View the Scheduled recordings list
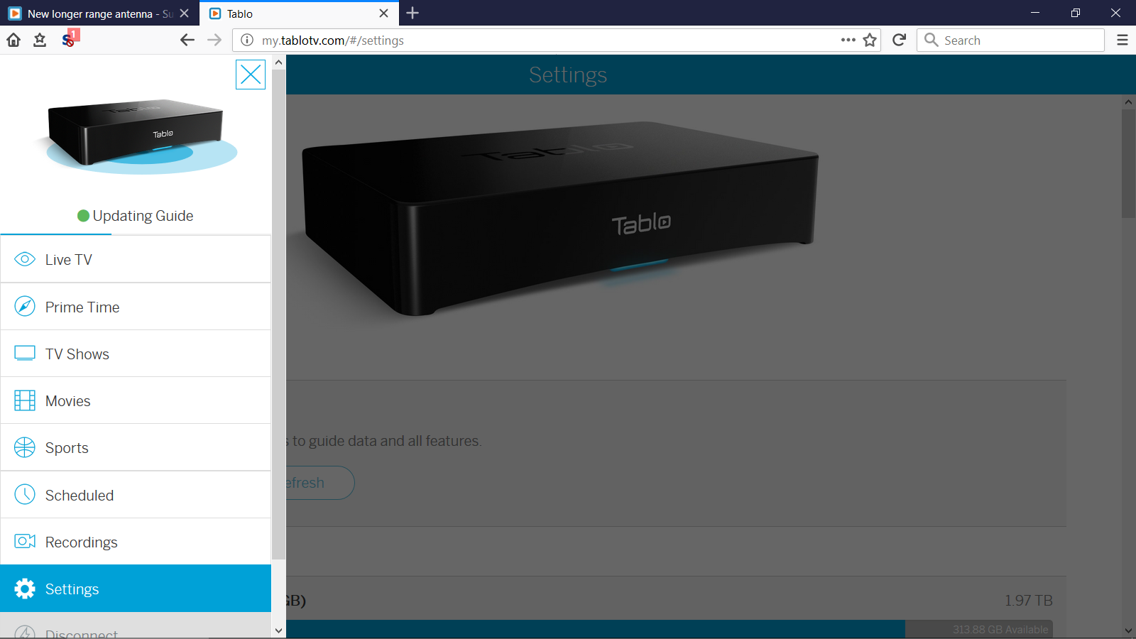Image resolution: width=1136 pixels, height=639 pixels. pos(136,495)
